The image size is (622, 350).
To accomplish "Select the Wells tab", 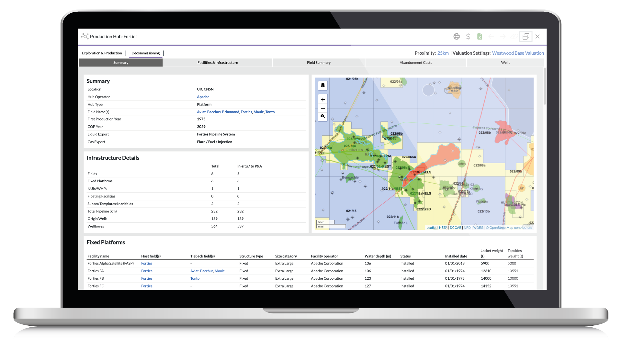I will click(x=505, y=63).
